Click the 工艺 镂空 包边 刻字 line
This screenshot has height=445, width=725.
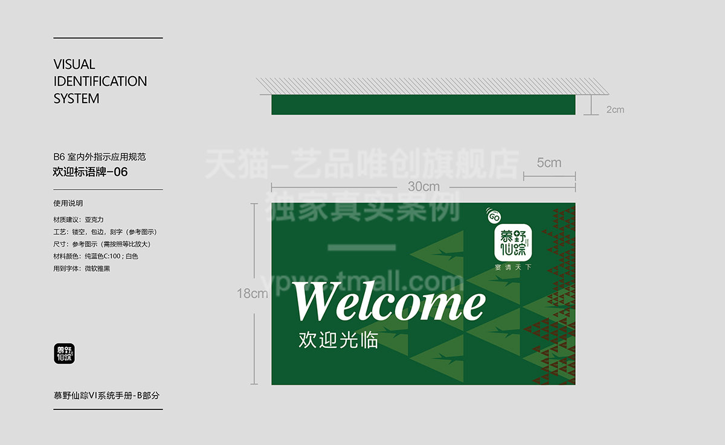point(105,232)
